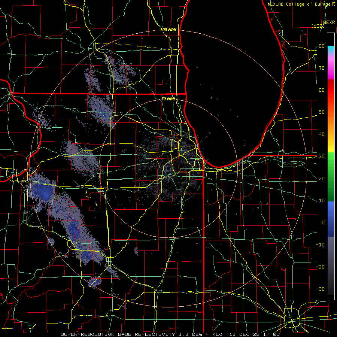Click the '[dBZ]' unit label
This screenshot has width=337, height=337.
[x=318, y=26]
